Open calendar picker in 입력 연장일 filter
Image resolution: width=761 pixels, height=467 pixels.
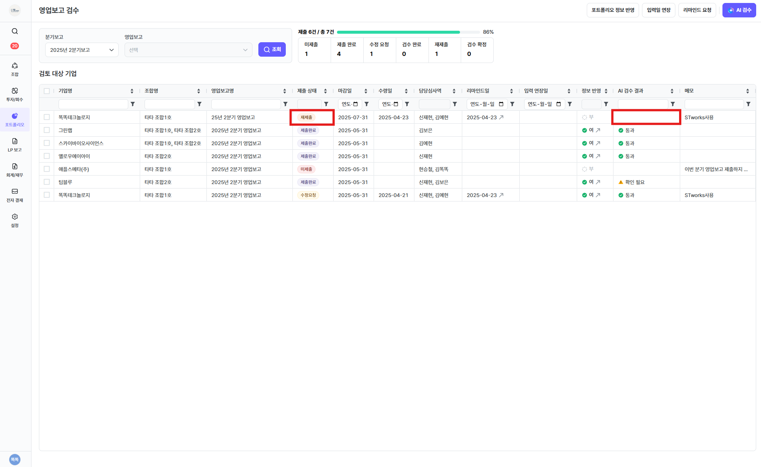pos(559,104)
